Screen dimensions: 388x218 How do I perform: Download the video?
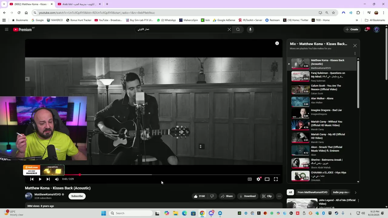click(x=248, y=196)
